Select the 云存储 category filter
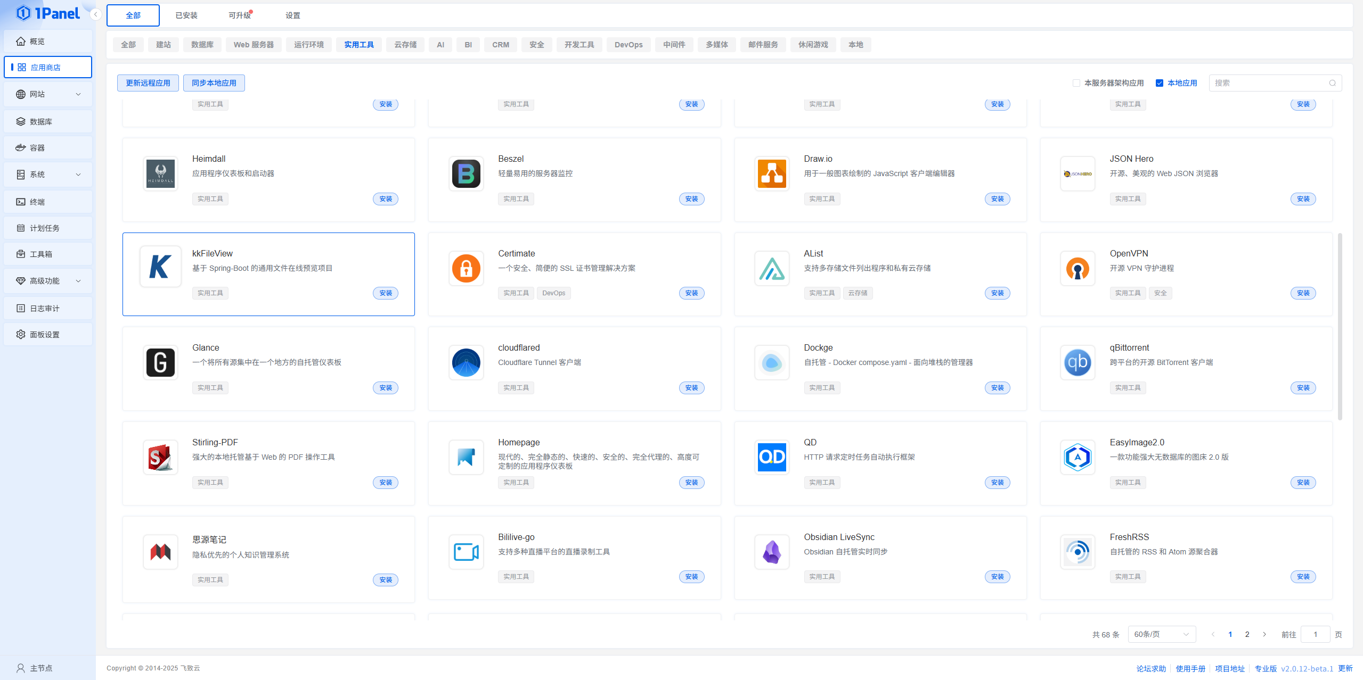This screenshot has width=1363, height=680. (405, 45)
